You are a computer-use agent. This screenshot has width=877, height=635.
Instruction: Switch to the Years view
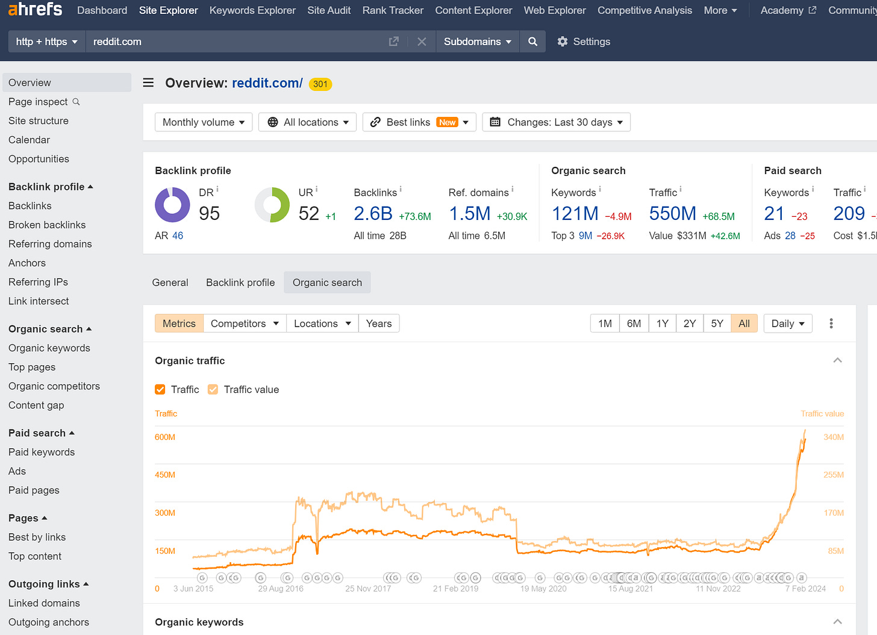[x=379, y=324]
